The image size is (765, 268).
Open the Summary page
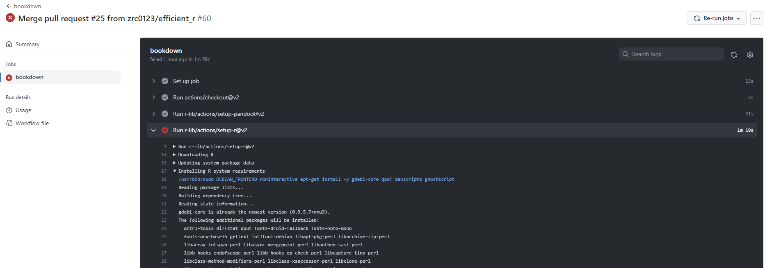27,44
